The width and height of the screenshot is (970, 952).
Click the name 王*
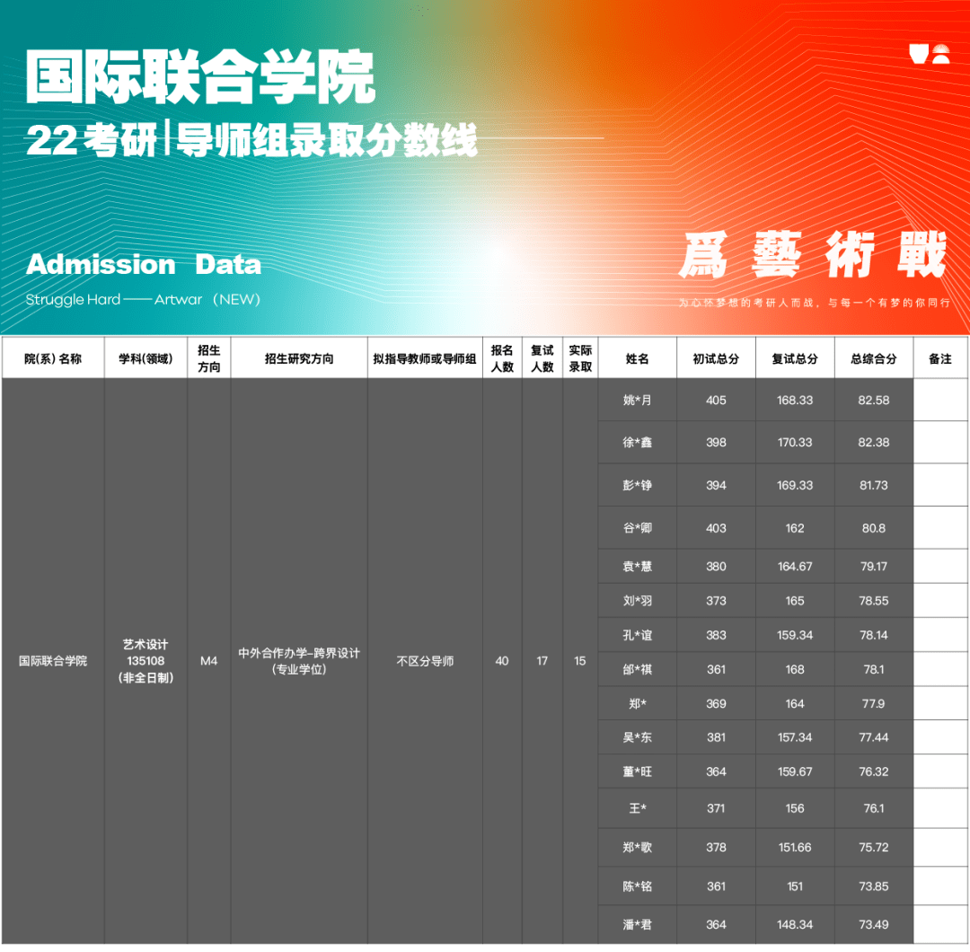point(637,808)
